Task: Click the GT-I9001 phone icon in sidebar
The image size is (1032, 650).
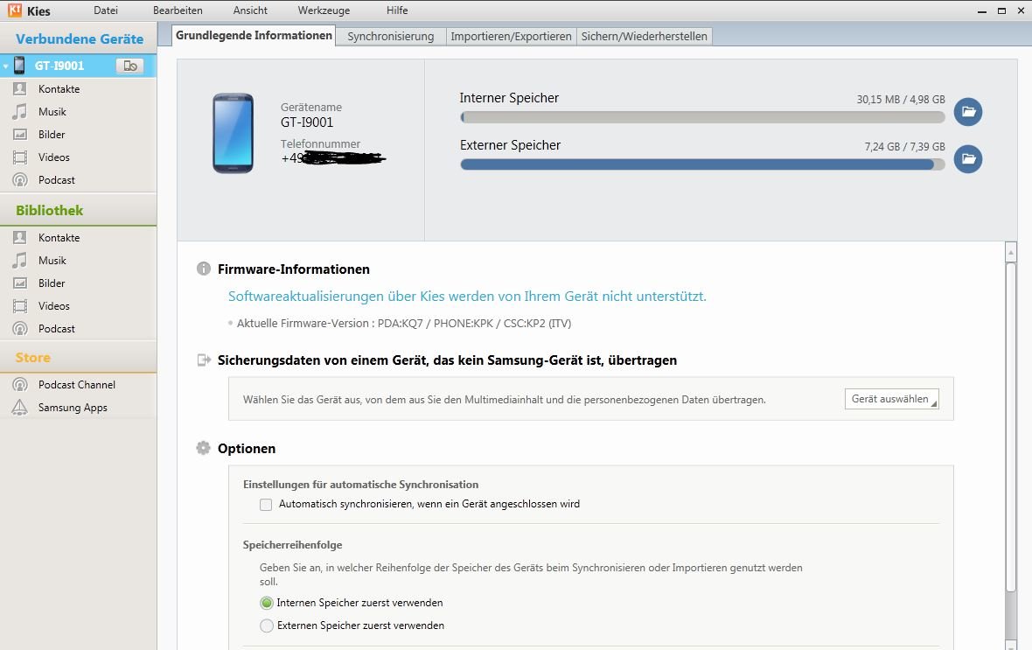Action: (19, 66)
